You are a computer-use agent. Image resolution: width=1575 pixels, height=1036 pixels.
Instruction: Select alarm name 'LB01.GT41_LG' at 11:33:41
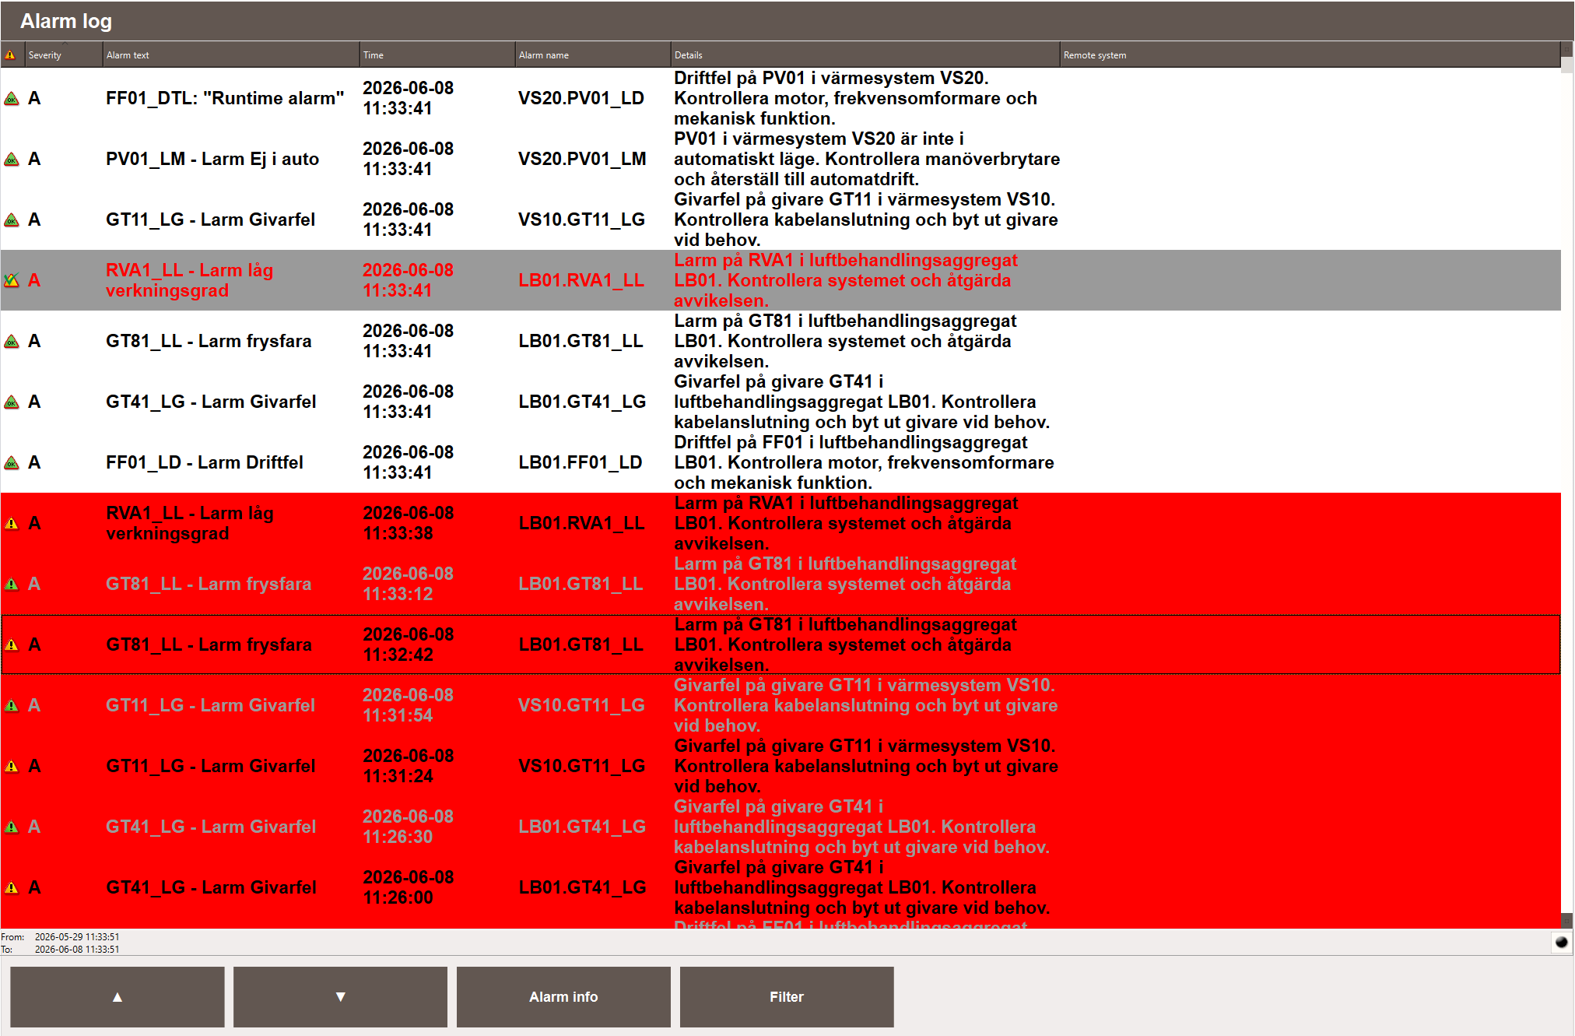tap(582, 402)
